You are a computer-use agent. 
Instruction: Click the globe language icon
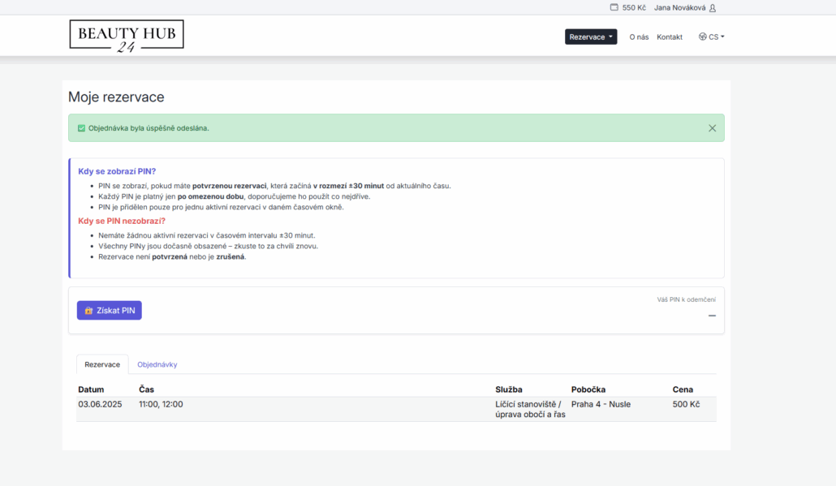coord(702,37)
